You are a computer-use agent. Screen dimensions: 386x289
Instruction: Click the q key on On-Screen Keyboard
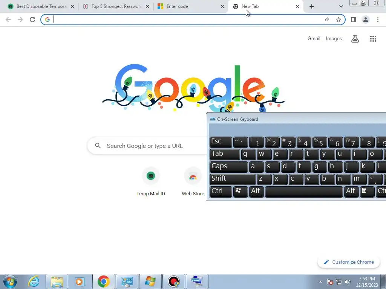pos(248,155)
